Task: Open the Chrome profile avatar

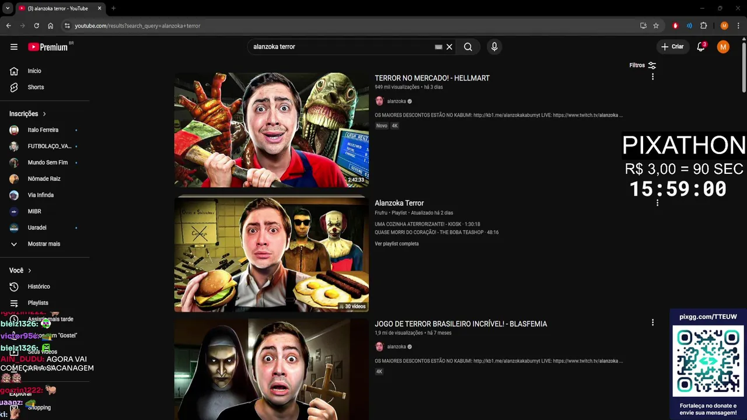Action: click(x=724, y=26)
